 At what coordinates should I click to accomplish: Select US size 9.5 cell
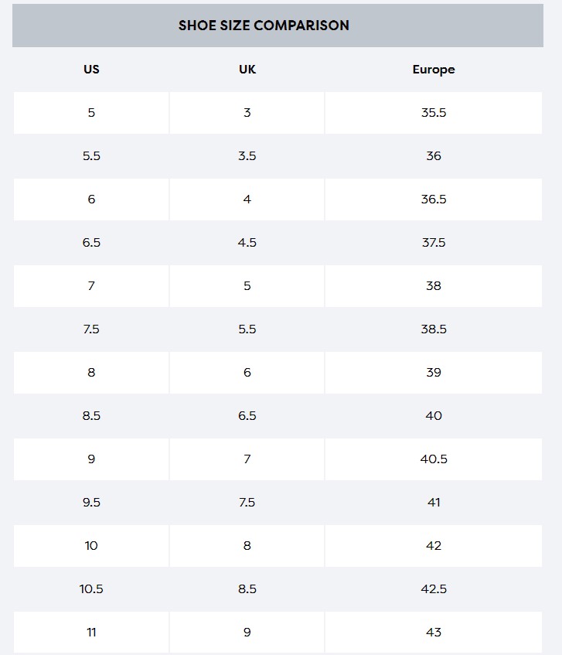(91, 502)
